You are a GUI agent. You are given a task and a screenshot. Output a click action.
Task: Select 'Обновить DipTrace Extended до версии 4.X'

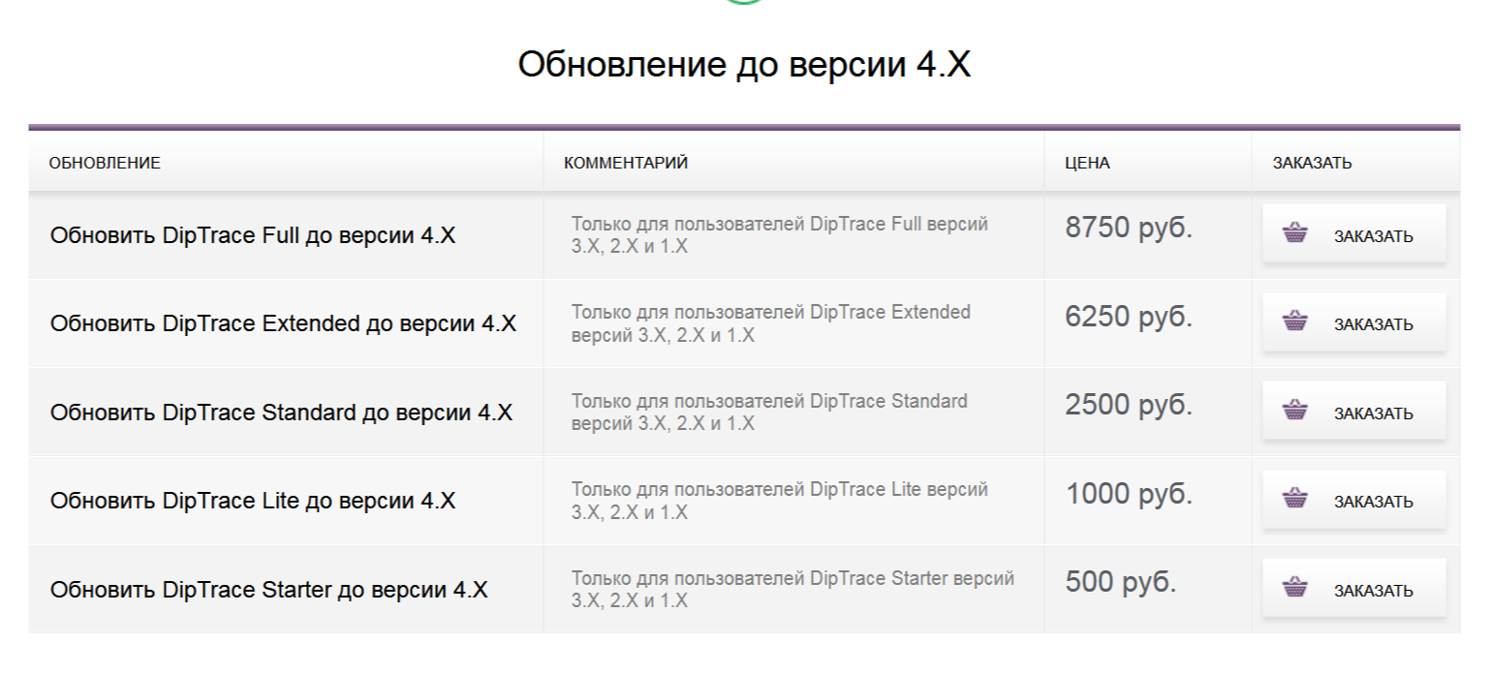[283, 324]
